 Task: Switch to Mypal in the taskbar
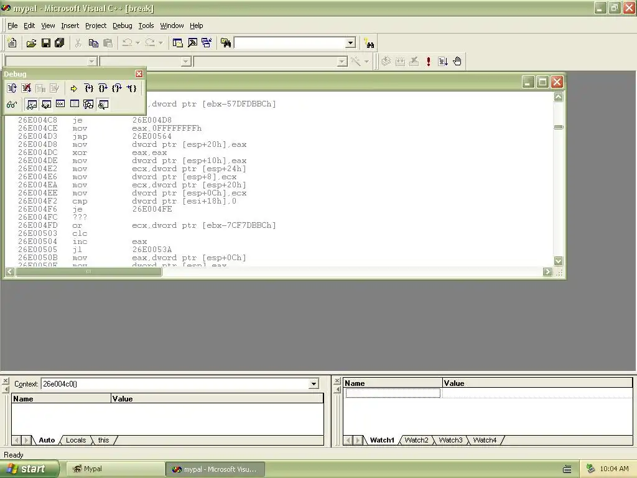click(114, 469)
